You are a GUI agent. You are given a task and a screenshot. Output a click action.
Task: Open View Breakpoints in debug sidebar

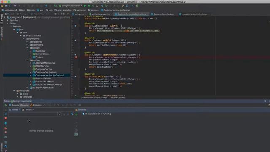click(5, 128)
